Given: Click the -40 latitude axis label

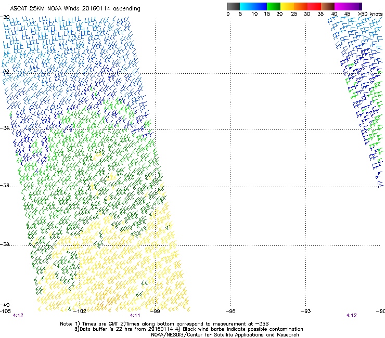Looking at the screenshot, I should coord(5,305).
